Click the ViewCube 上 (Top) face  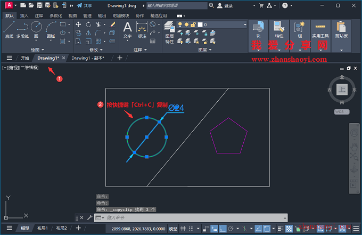(x=342, y=90)
